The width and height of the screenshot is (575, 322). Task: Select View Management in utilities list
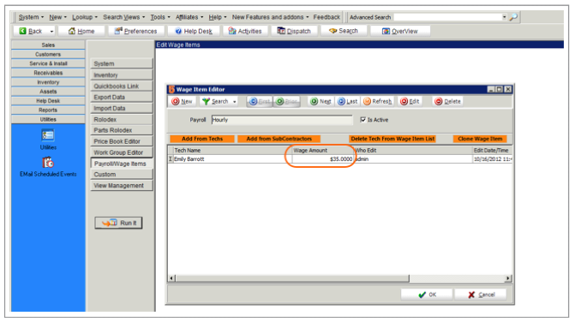(x=122, y=185)
